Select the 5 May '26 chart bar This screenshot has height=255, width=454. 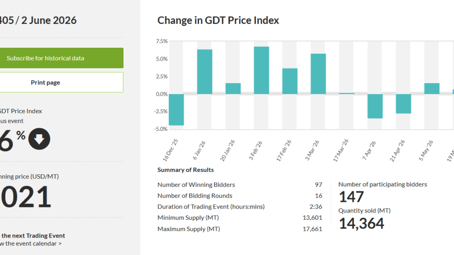point(432,89)
